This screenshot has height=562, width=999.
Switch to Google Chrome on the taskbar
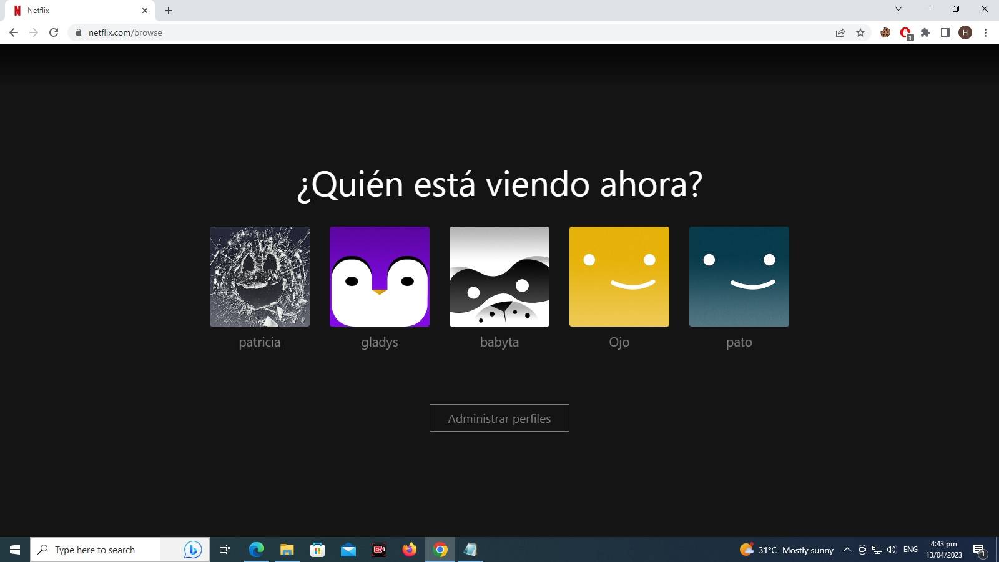click(440, 550)
